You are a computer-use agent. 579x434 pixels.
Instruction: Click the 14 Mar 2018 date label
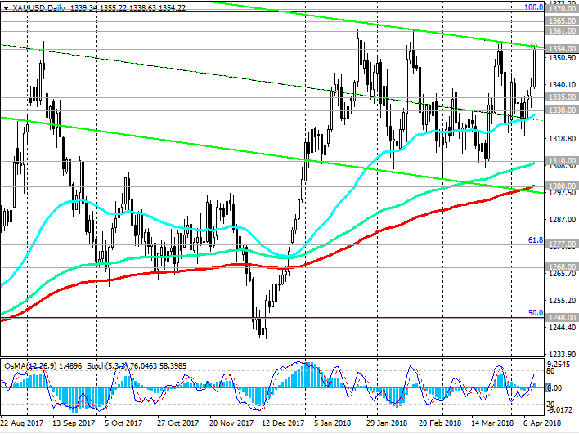[x=492, y=423]
